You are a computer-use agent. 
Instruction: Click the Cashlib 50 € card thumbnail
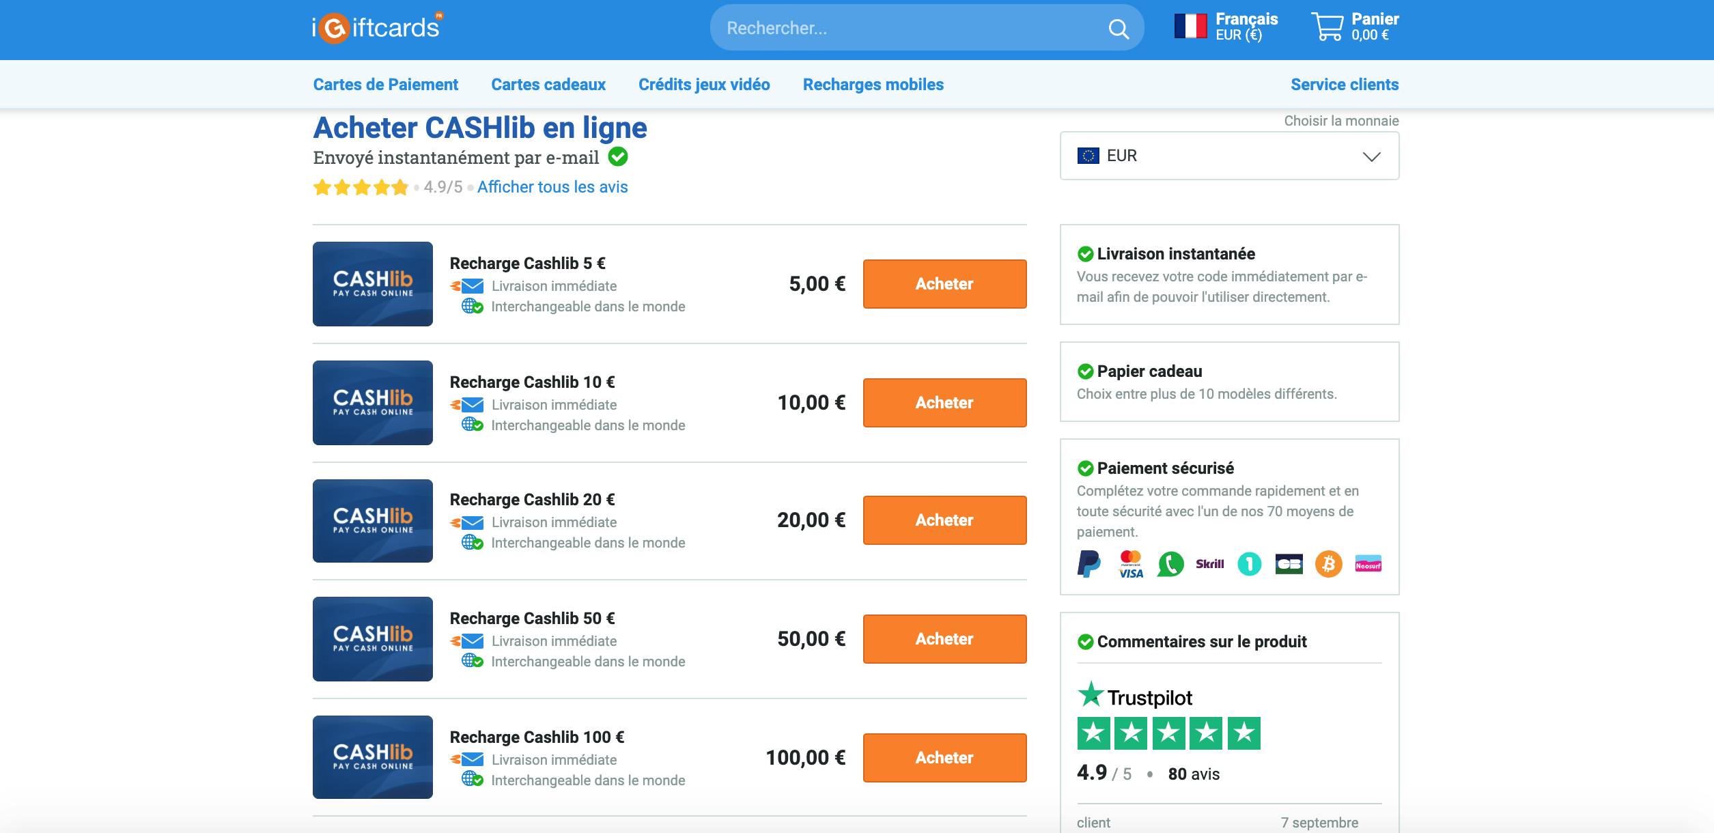coord(373,639)
